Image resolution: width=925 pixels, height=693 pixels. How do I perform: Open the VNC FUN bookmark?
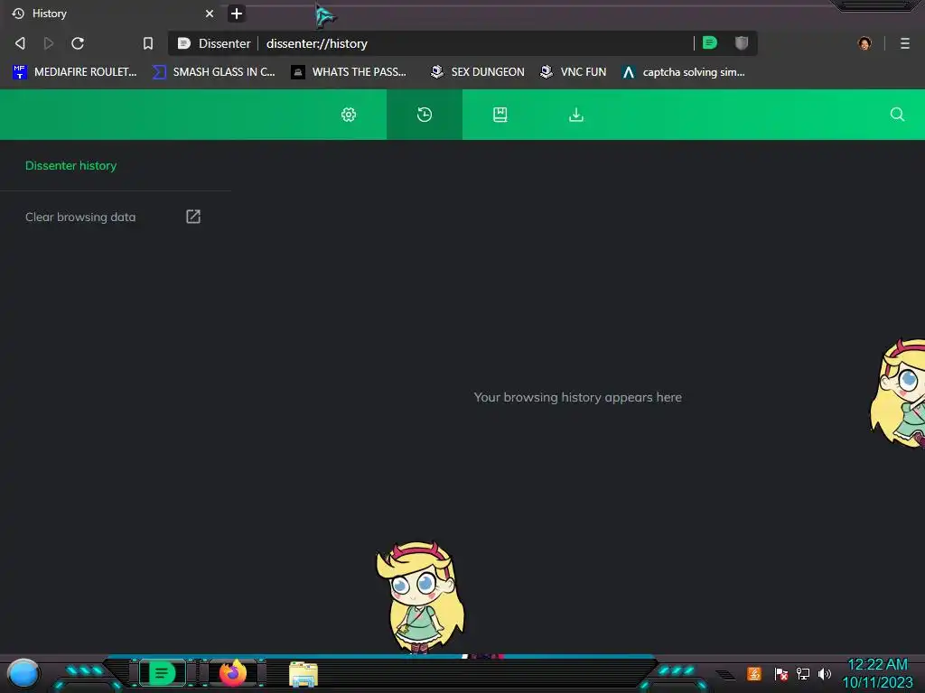click(x=574, y=72)
